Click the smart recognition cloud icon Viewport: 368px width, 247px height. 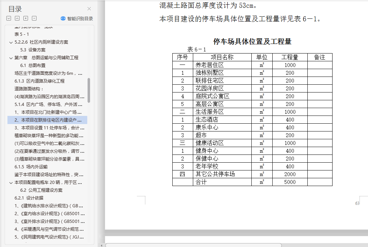(63, 18)
